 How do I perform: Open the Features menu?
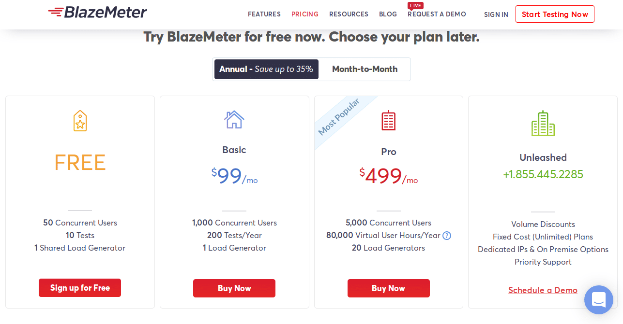(264, 14)
